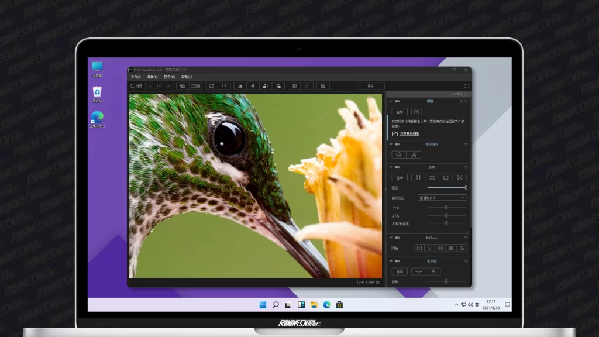Select the rectangle perspective tool

(x=446, y=177)
